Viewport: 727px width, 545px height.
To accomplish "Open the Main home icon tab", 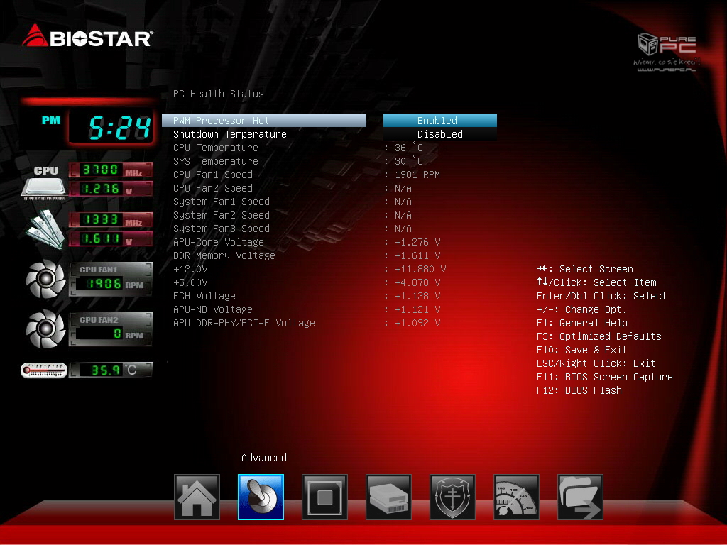I will point(197,497).
